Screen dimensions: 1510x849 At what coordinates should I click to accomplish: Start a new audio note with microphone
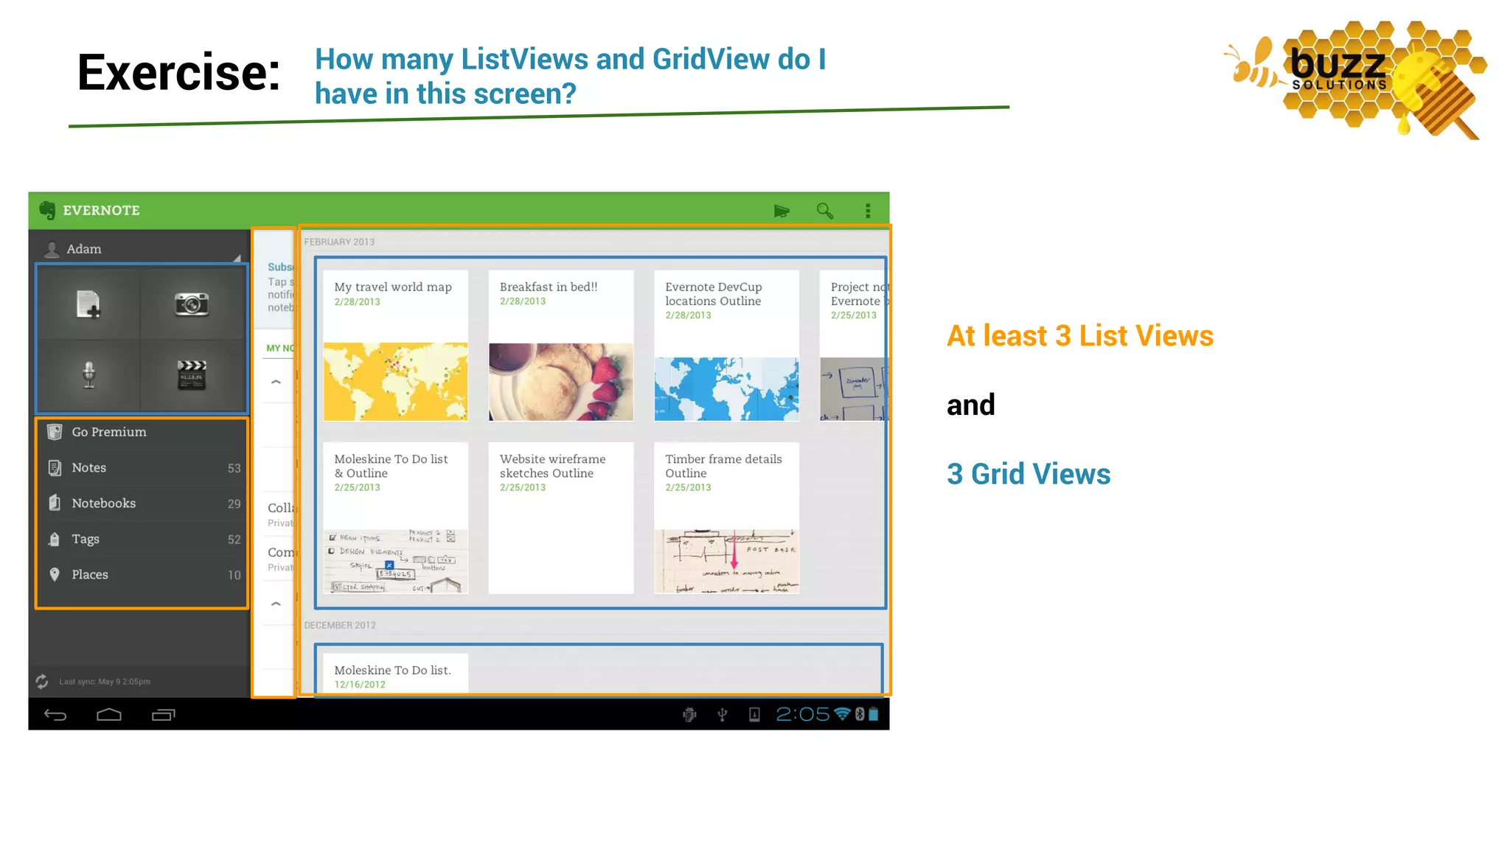[88, 375]
